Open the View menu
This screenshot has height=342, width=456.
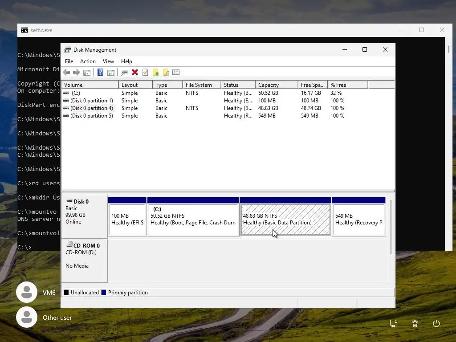click(108, 61)
